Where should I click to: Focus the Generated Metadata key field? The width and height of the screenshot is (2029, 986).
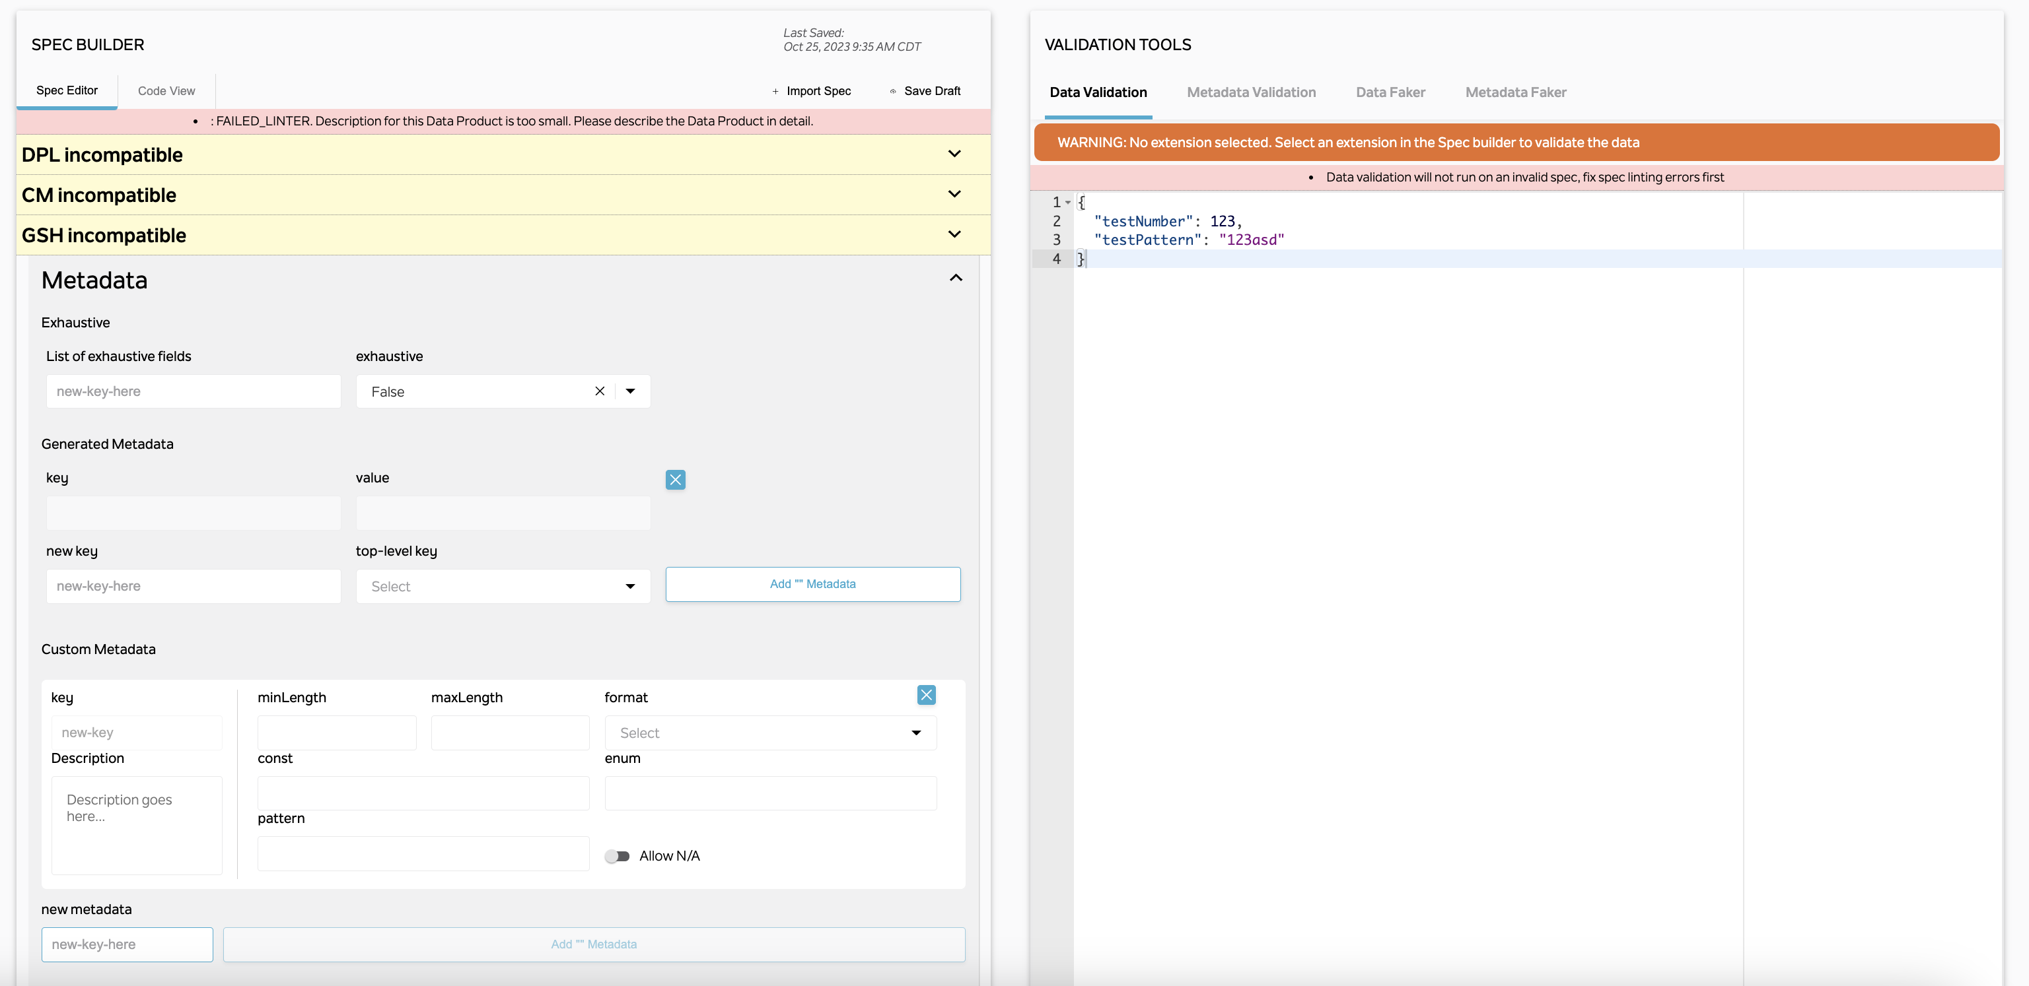pos(193,513)
